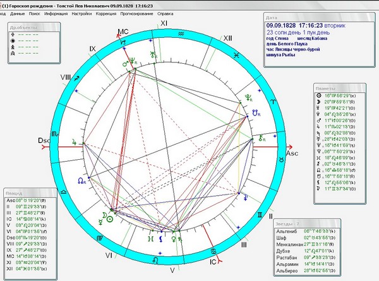This screenshot has width=379, height=281.
Task: Click the Aquarius sign on zodiac ring
Action: pos(181,34)
